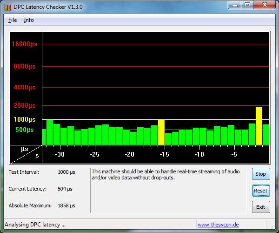The height and width of the screenshot is (233, 279).
Task: Open the File menu
Action: (13, 20)
